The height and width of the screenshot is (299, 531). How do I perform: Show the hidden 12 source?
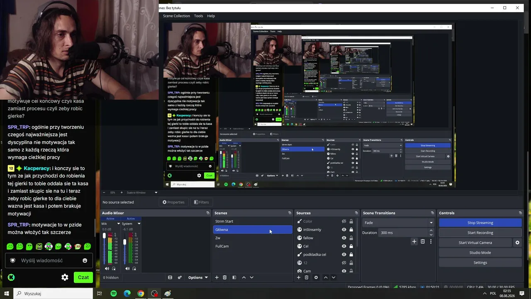[x=344, y=263]
